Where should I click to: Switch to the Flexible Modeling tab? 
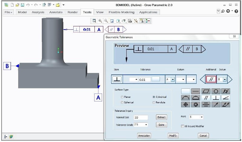pyautogui.click(x=121, y=12)
